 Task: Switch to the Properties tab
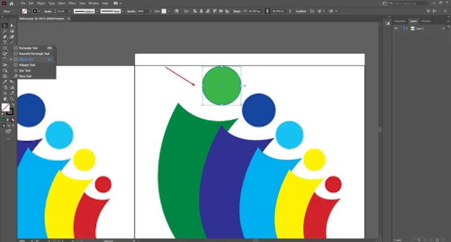tap(400, 21)
